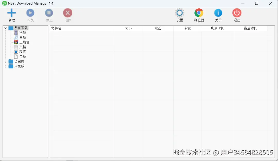
Task: Select the 压缩包 archive icon
Action: [x=16, y=42]
